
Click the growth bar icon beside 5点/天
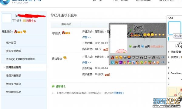click(x=106, y=49)
